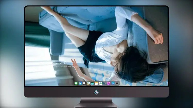The image size is (193, 108).
Task: Open the Videos clapperboard dock icon
Action: pos(92,83)
